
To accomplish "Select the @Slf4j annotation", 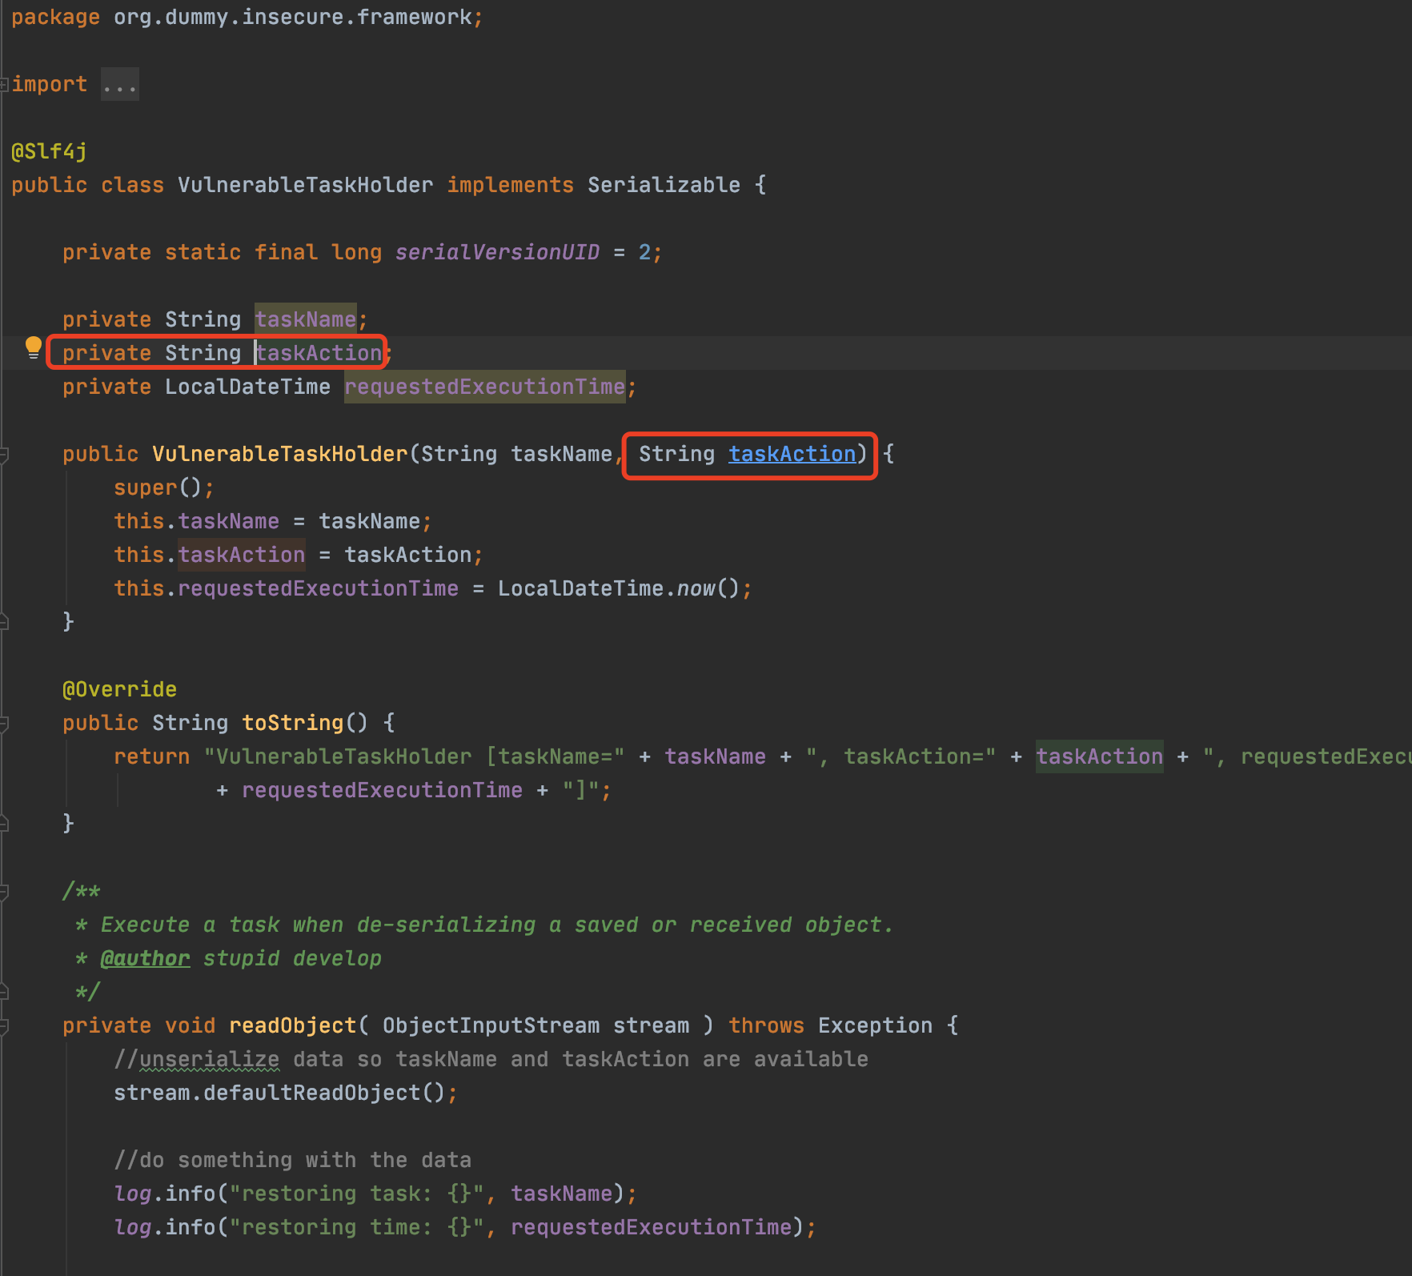I will (x=49, y=151).
